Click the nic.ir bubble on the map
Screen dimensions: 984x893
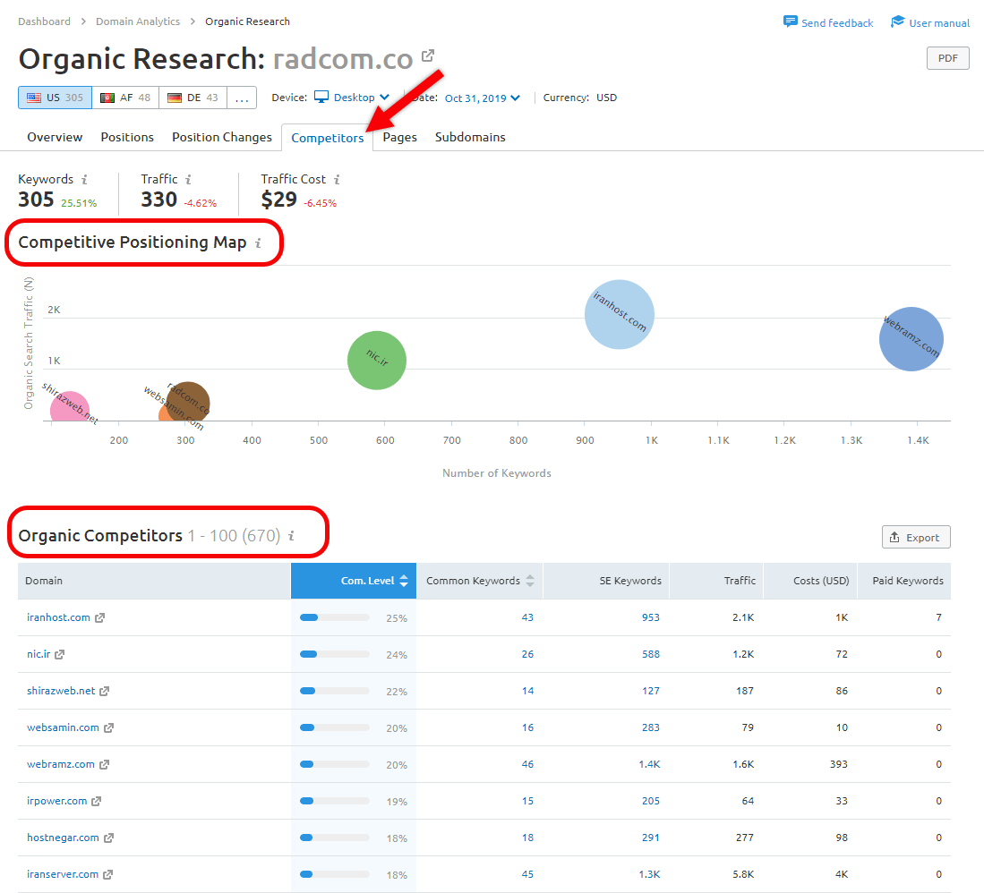coord(376,360)
